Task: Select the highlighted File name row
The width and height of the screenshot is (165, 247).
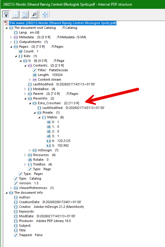Action: tap(63, 23)
